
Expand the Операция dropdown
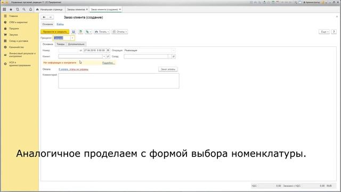coord(173,50)
